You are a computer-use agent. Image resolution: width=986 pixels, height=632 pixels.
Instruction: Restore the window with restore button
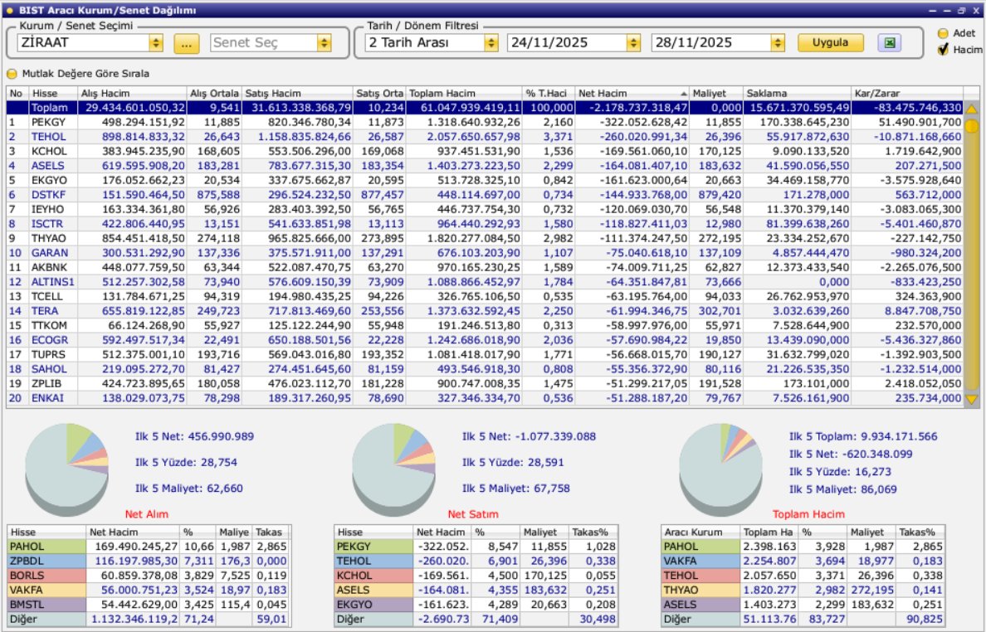coord(961,10)
